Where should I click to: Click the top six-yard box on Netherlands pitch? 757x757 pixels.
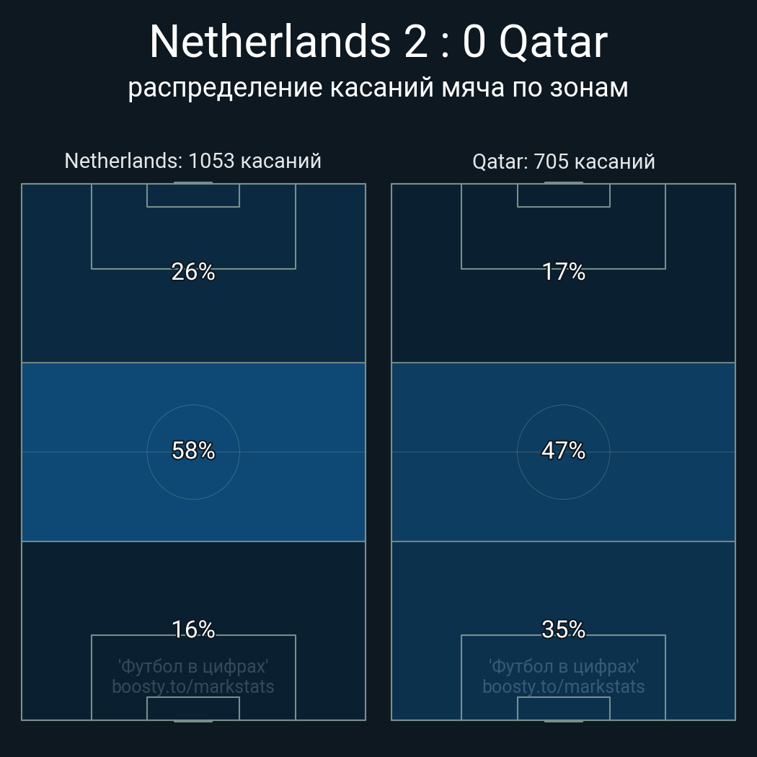point(193,195)
